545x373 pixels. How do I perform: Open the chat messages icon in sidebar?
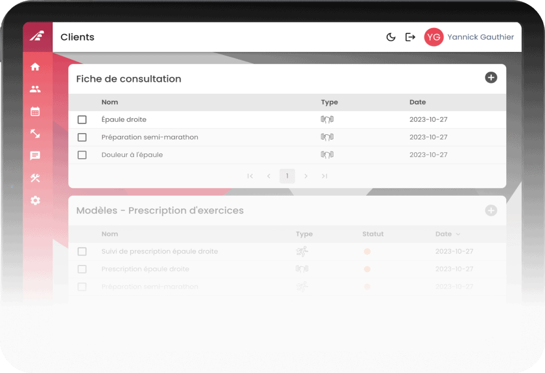click(35, 156)
